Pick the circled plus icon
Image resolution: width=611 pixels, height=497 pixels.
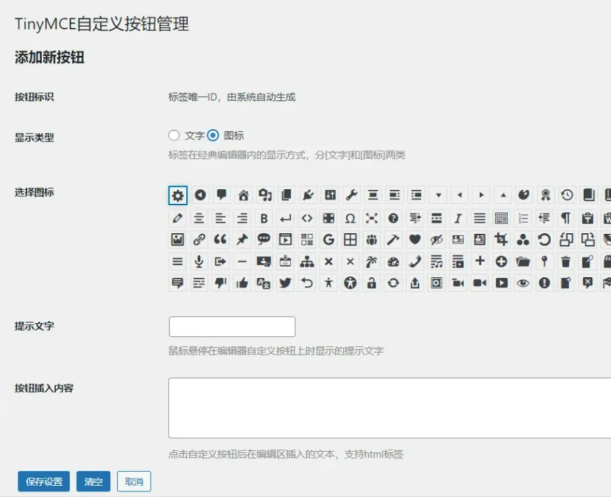[x=501, y=261]
